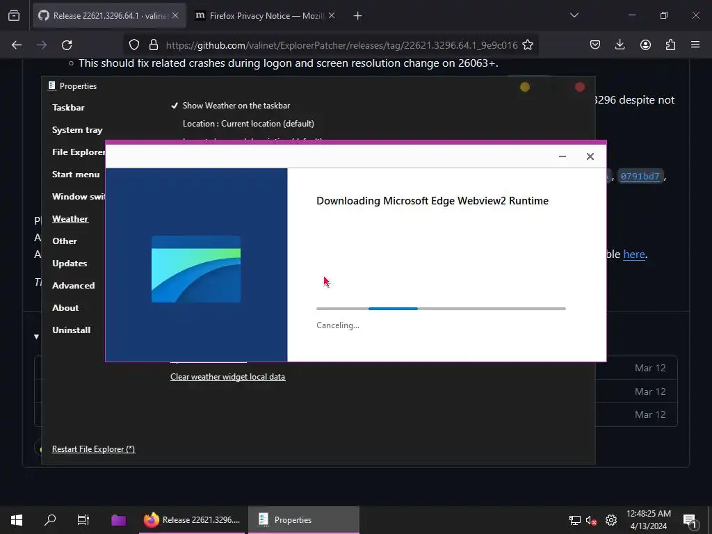Open Firefox extensions puzzle icon
This screenshot has height=534, width=712.
[670, 44]
